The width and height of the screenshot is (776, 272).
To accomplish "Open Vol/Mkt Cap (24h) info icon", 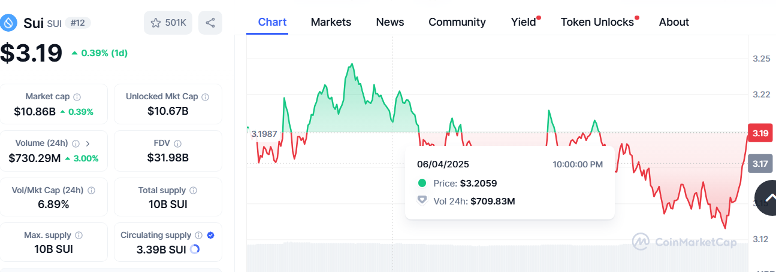I will [91, 190].
